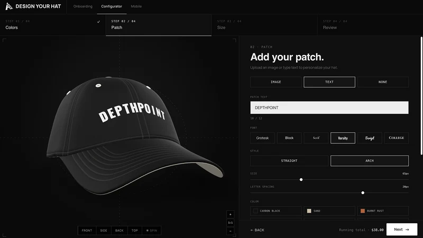Toggle the SPIN animation
423x238 pixels.
tap(152, 231)
